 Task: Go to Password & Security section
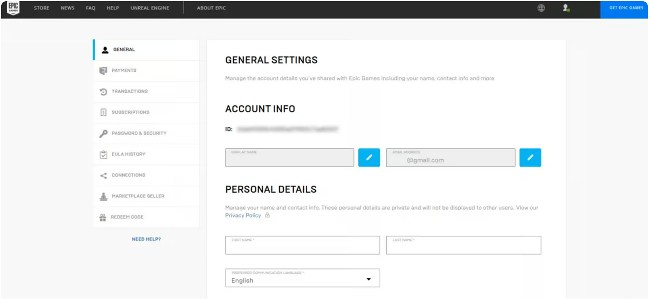(146, 133)
